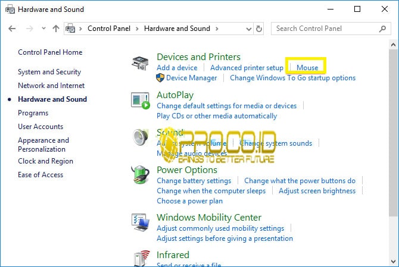This screenshot has width=399, height=267.
Task: Click Add a device link
Action: click(x=177, y=68)
